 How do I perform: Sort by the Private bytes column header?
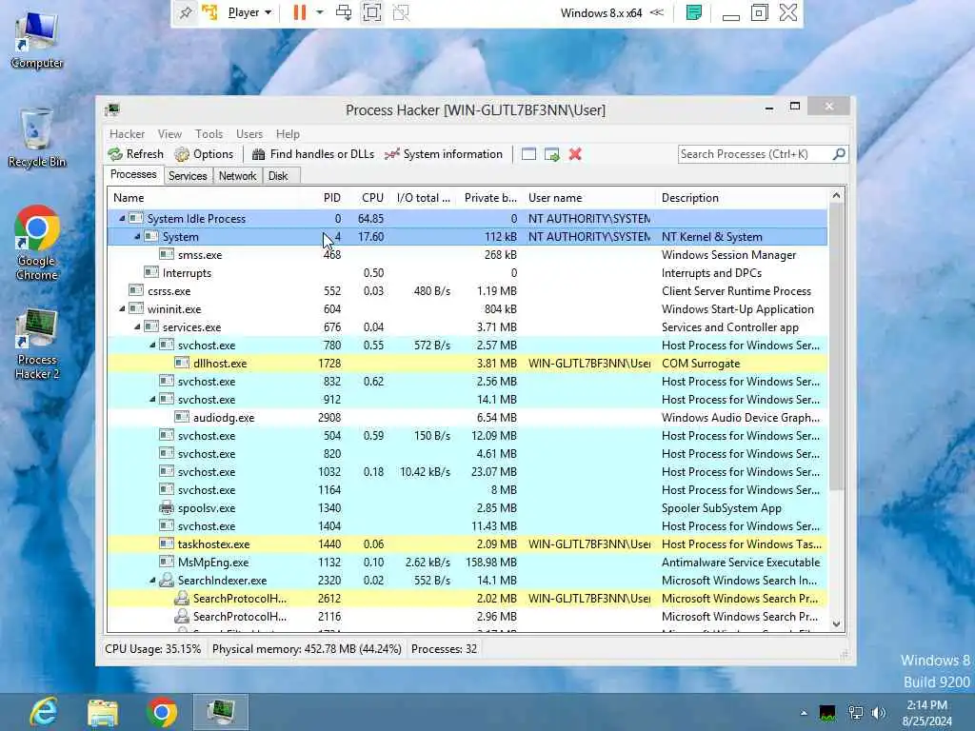(490, 198)
